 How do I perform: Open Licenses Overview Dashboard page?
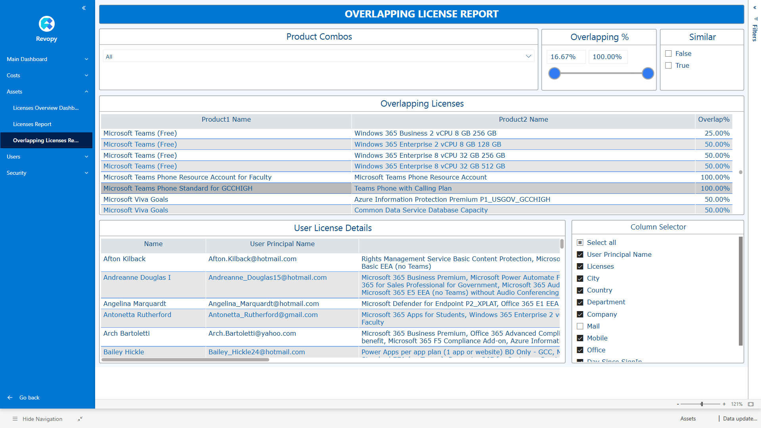point(46,108)
